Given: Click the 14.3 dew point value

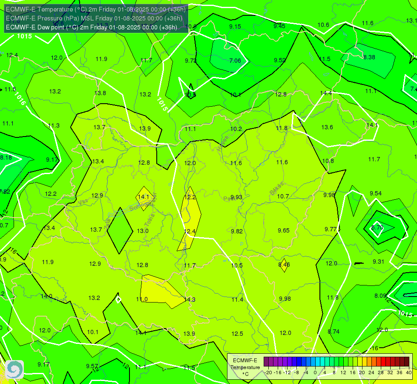Looking at the screenshot, I should pos(190,300).
